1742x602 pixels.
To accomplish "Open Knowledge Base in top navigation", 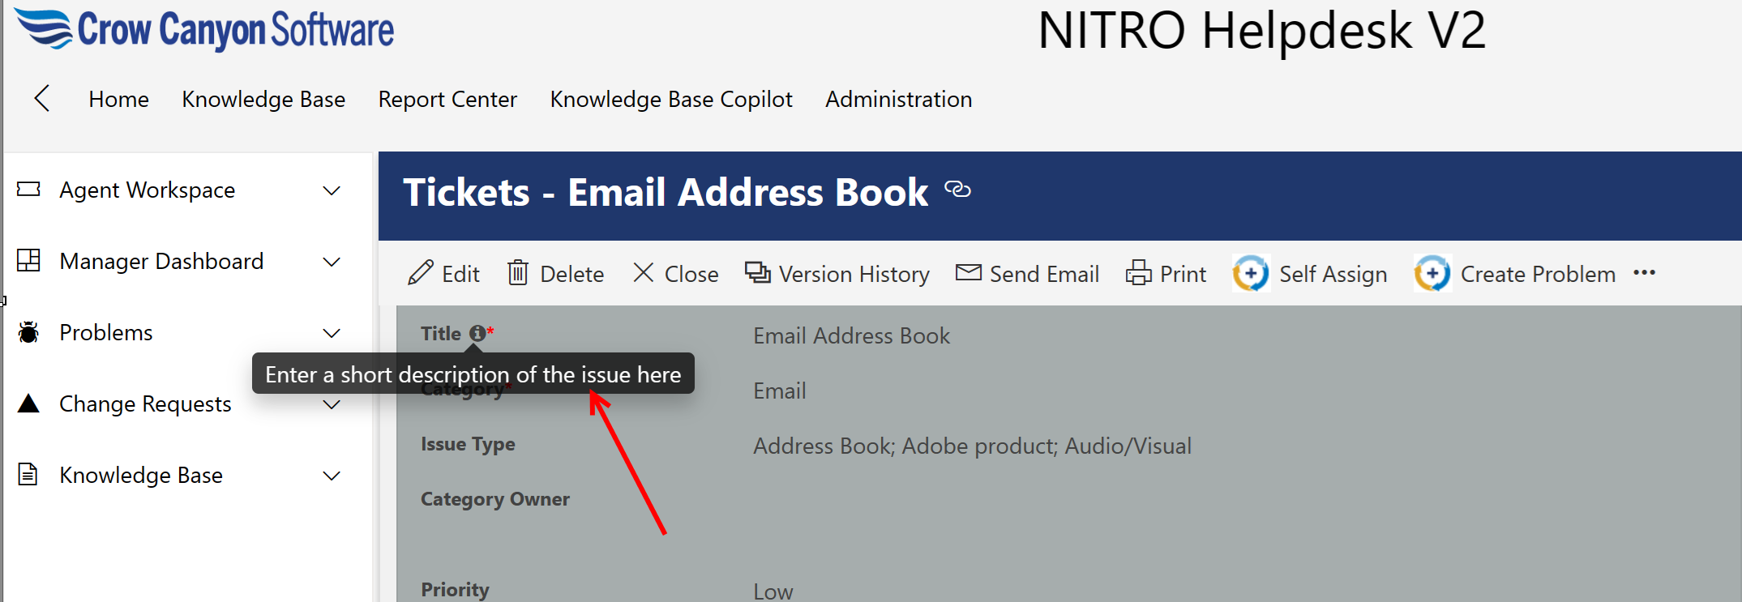I will 263,99.
